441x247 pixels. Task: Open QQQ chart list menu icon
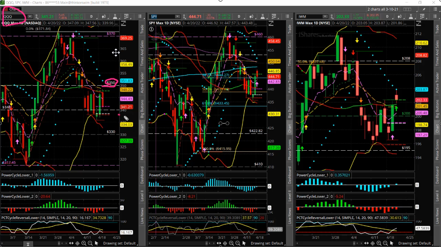140,16
